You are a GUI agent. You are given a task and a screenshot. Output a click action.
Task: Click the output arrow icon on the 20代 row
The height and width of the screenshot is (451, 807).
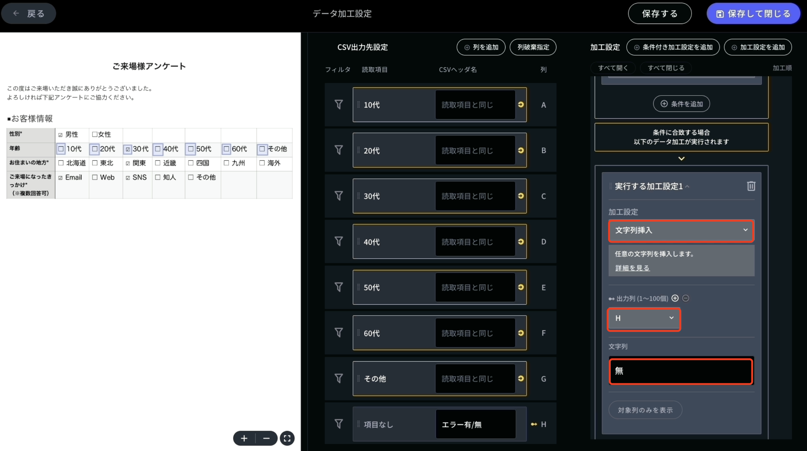[521, 150]
